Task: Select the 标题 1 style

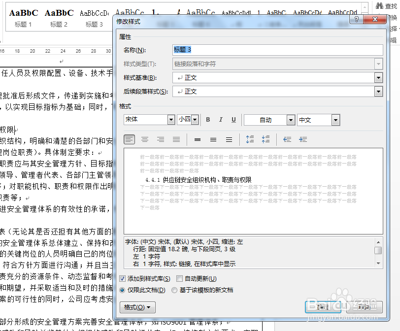Action: pos(23,17)
